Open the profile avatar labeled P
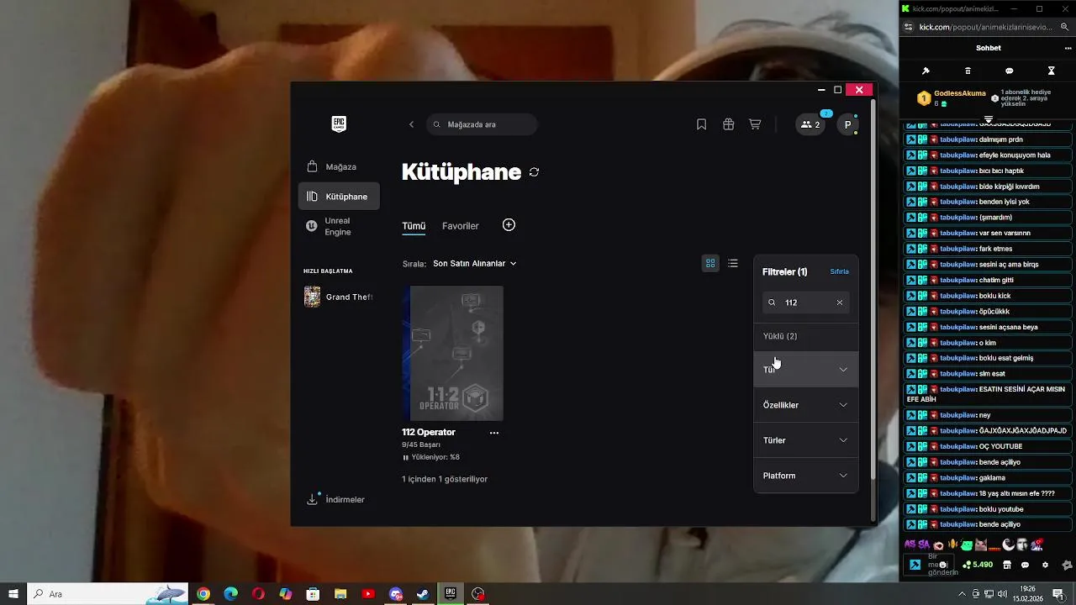 pyautogui.click(x=847, y=124)
